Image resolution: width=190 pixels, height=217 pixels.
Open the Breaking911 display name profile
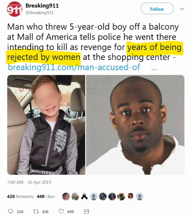(42, 5)
